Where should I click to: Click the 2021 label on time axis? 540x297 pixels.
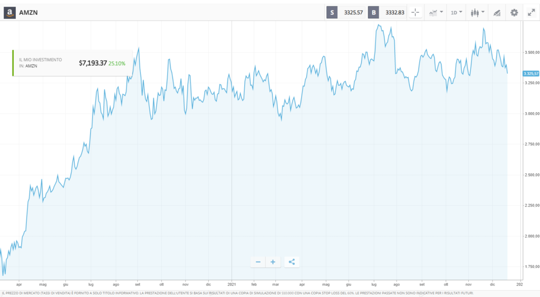pos(232,284)
